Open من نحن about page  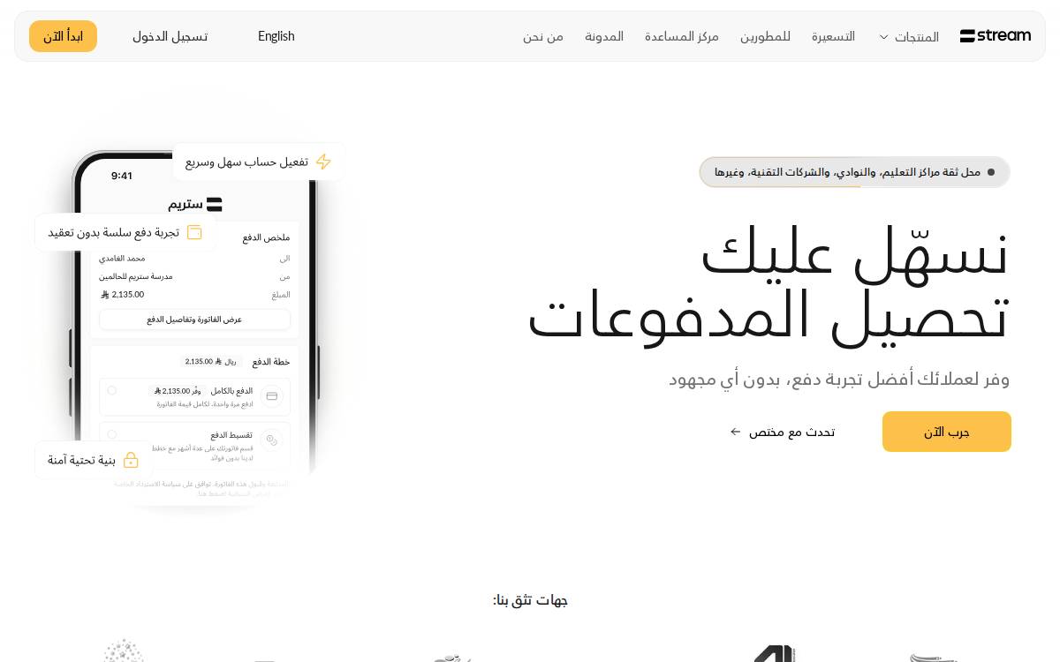pos(543,36)
